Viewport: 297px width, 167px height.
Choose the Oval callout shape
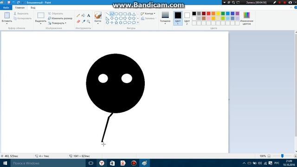(x=129, y=23)
